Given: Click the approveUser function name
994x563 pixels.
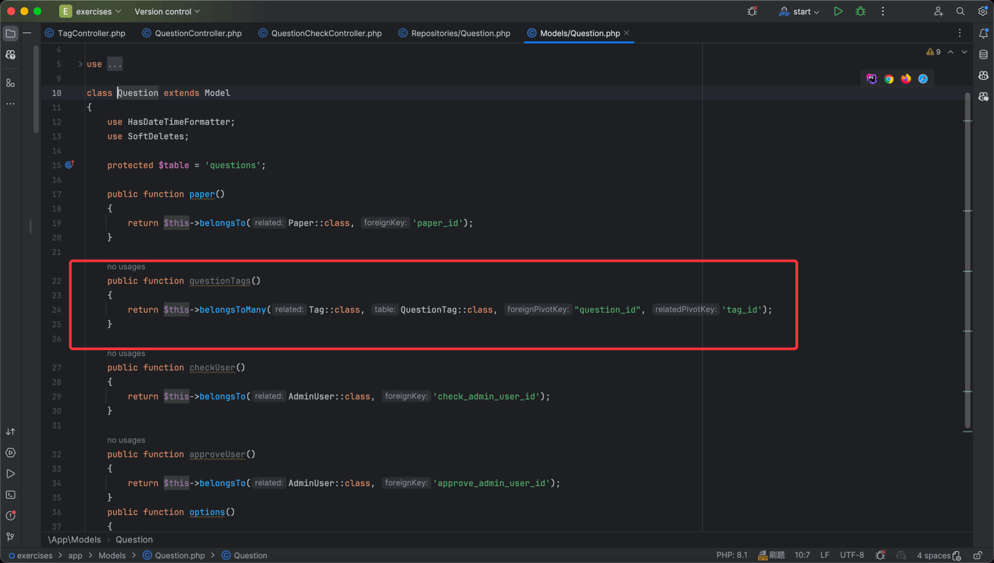Looking at the screenshot, I should click(x=217, y=454).
